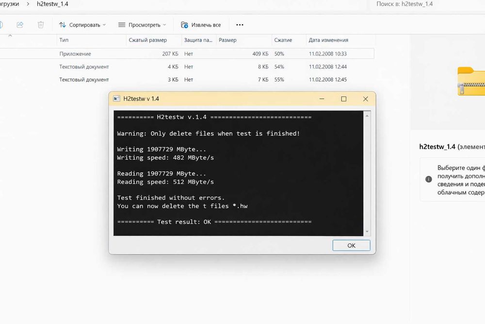Click Извлечь все extract all button

(x=201, y=25)
